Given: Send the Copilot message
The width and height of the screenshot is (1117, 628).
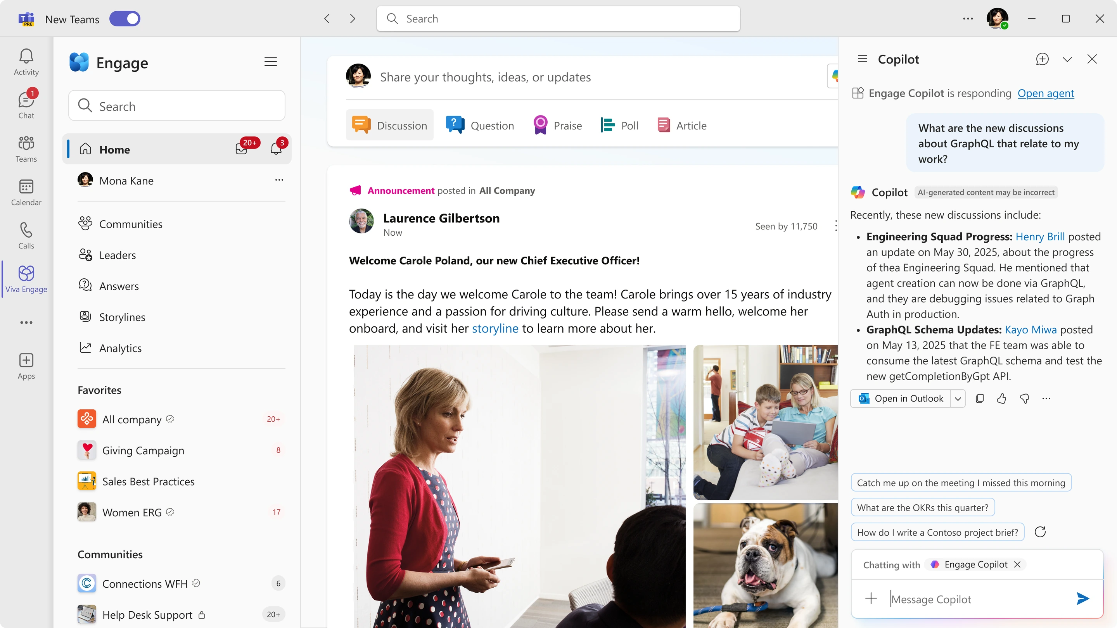Looking at the screenshot, I should click(1083, 599).
